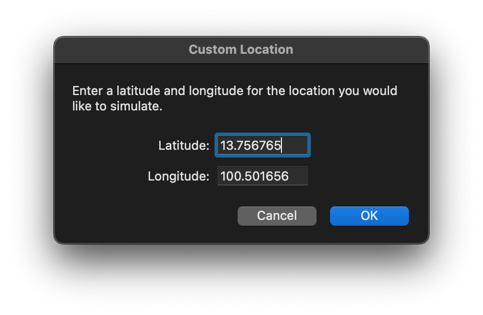This screenshot has width=483, height=315.
Task: Click the word 'latitude' in the description
Action: point(139,91)
